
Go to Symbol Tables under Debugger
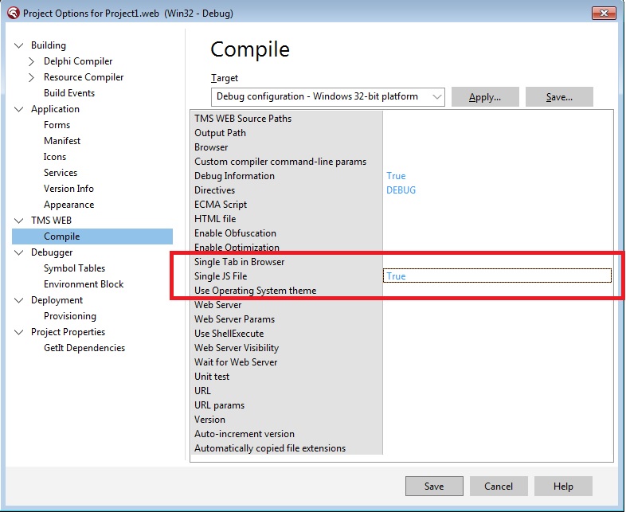(74, 268)
